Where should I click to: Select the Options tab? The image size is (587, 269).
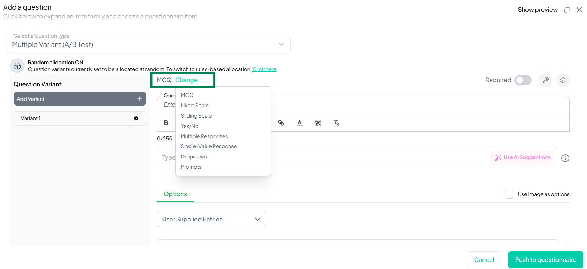[175, 194]
